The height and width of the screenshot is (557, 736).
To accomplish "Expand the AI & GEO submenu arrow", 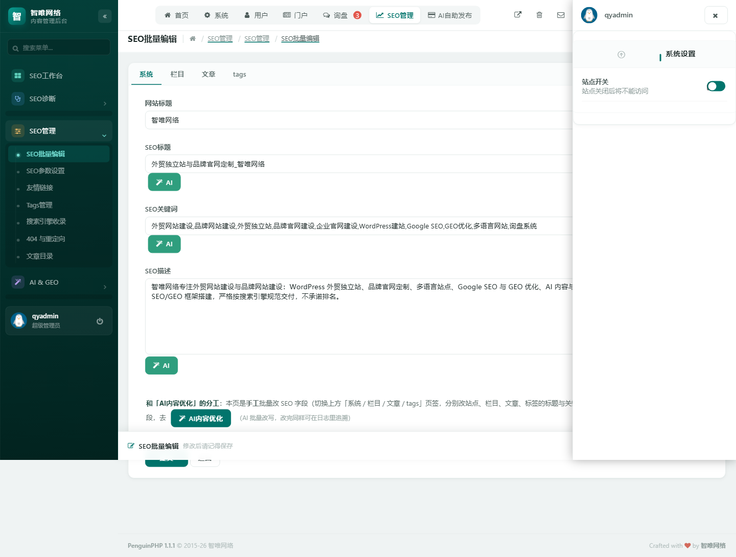I will point(105,287).
